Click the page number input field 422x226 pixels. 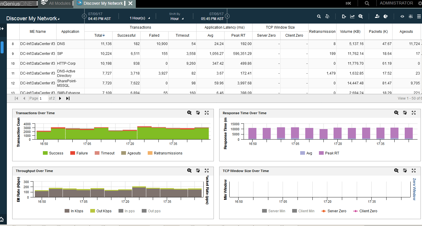43,98
